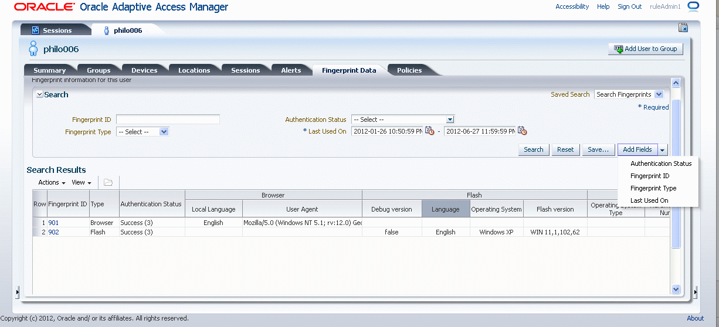Image resolution: width=719 pixels, height=327 pixels.
Task: Switch to the Policies tab
Action: pos(409,70)
